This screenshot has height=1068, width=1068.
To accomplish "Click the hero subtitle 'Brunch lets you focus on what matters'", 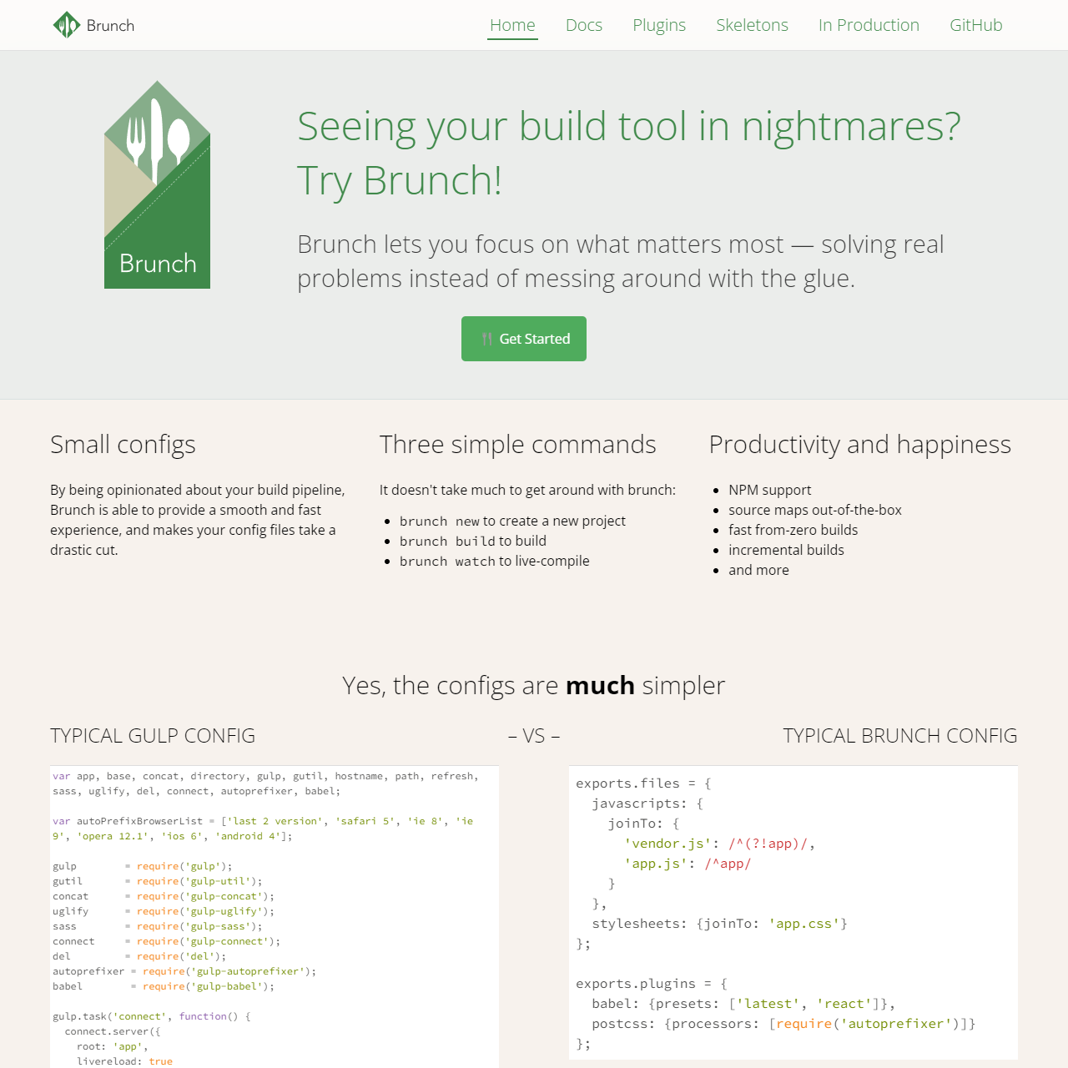I will point(621,261).
